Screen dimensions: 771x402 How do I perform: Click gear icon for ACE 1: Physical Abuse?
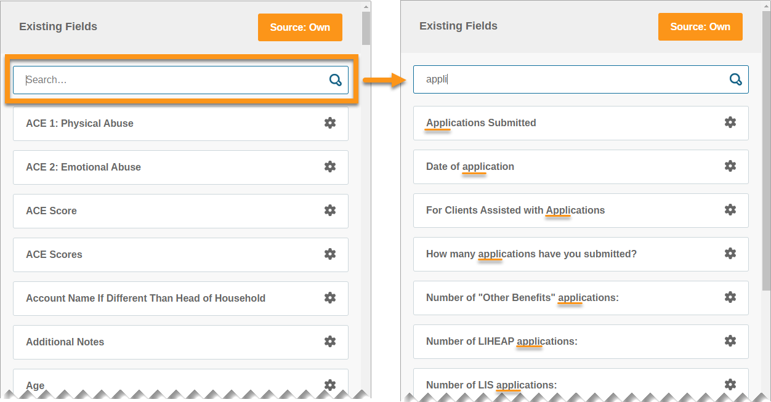[330, 123]
